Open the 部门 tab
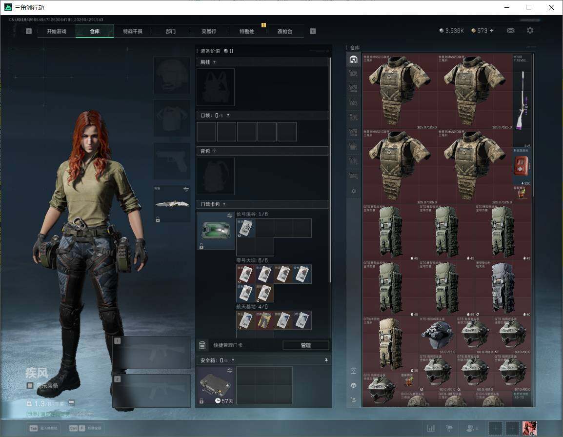The width and height of the screenshot is (563, 437). (x=171, y=31)
